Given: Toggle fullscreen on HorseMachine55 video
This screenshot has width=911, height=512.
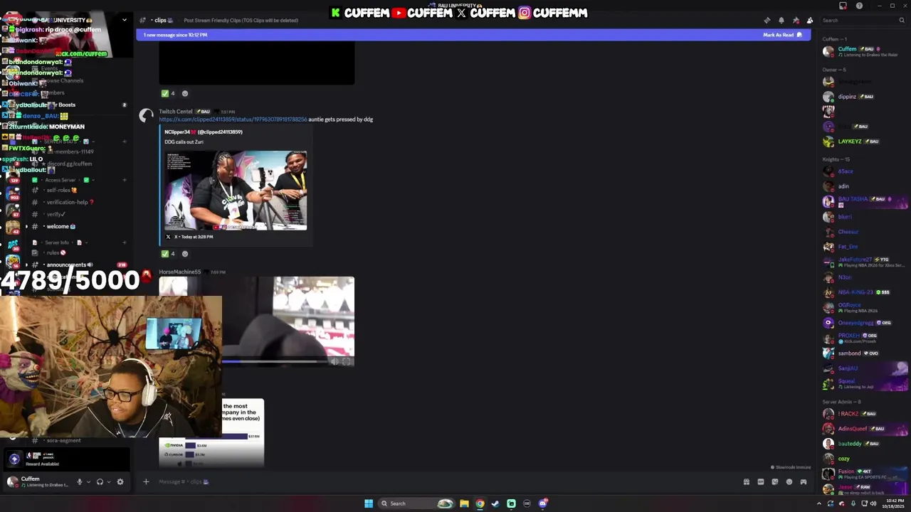Looking at the screenshot, I should click(x=347, y=361).
